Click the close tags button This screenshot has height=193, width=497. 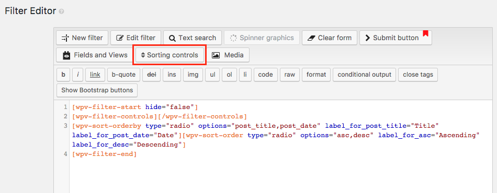[418, 75]
